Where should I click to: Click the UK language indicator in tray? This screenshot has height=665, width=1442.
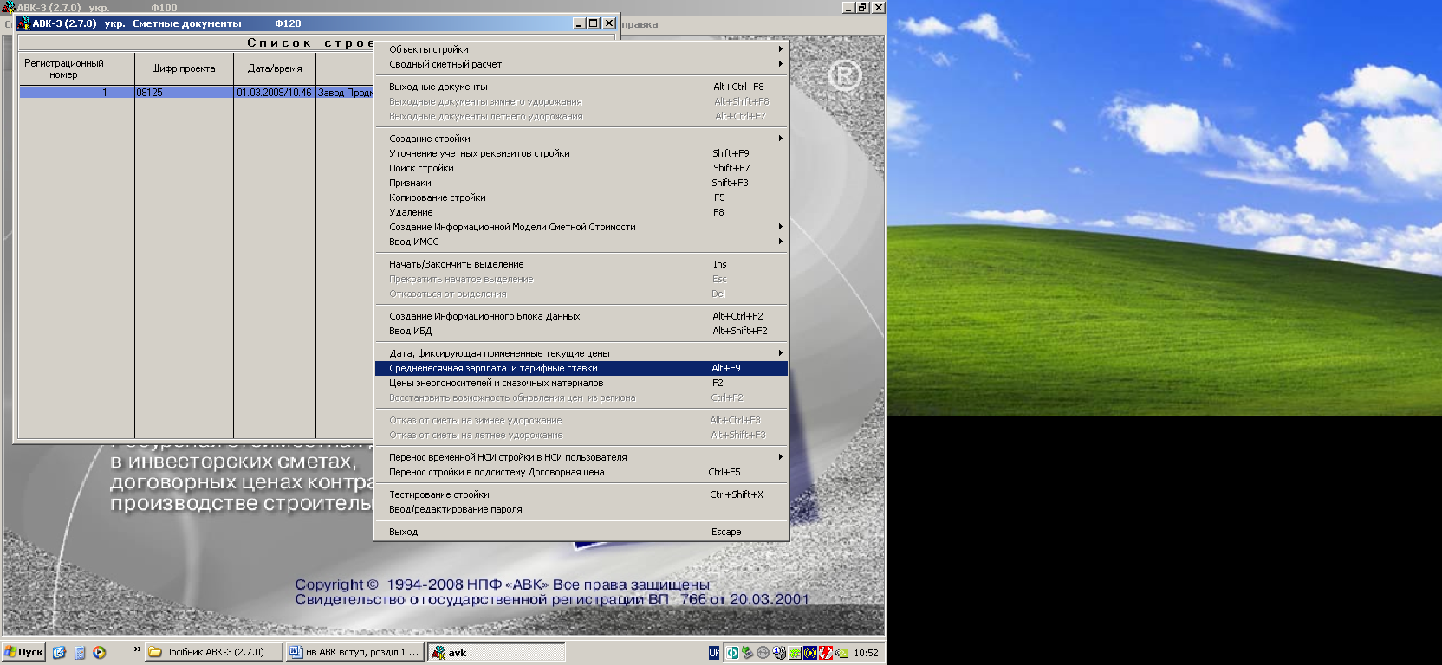point(714,653)
